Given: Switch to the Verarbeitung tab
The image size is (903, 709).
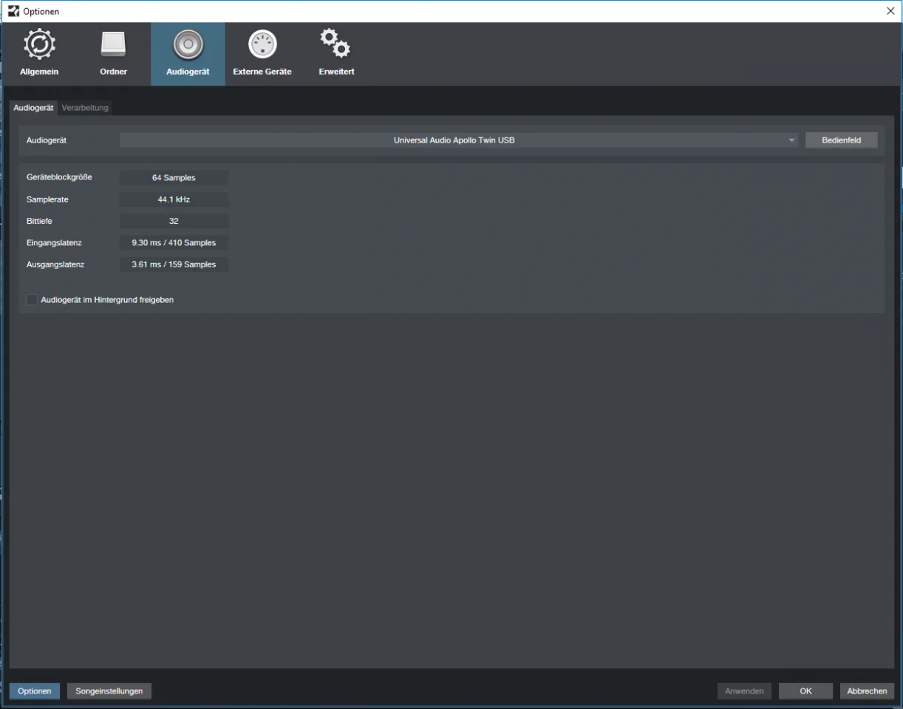Looking at the screenshot, I should tap(85, 108).
